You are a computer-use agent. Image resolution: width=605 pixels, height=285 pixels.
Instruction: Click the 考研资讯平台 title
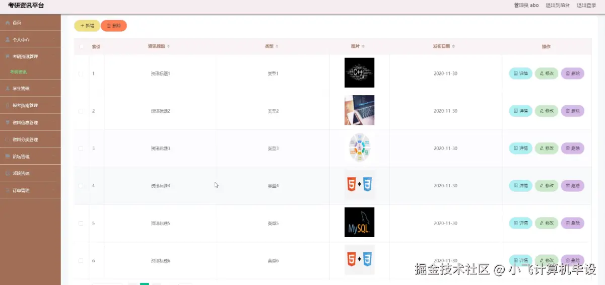click(x=26, y=6)
